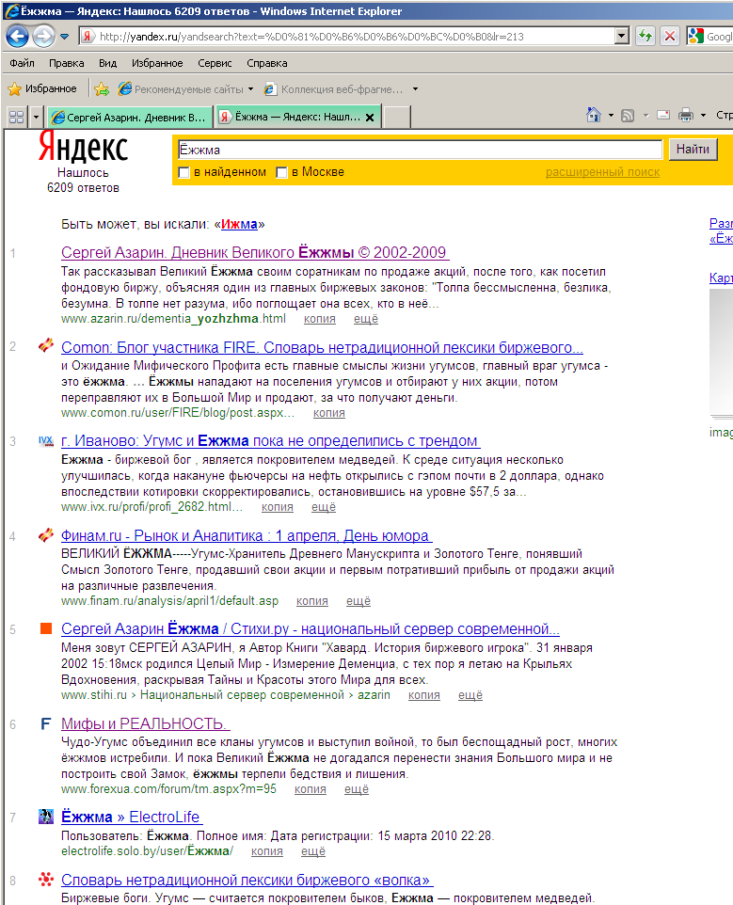This screenshot has width=733, height=905.
Task: Switch to the Сергей Азарин. Дневник tab
Action: pos(129,118)
